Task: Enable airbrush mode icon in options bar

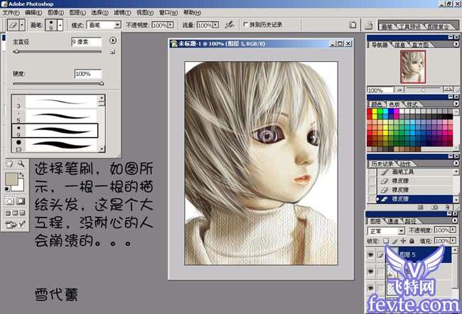Action: tap(230, 25)
